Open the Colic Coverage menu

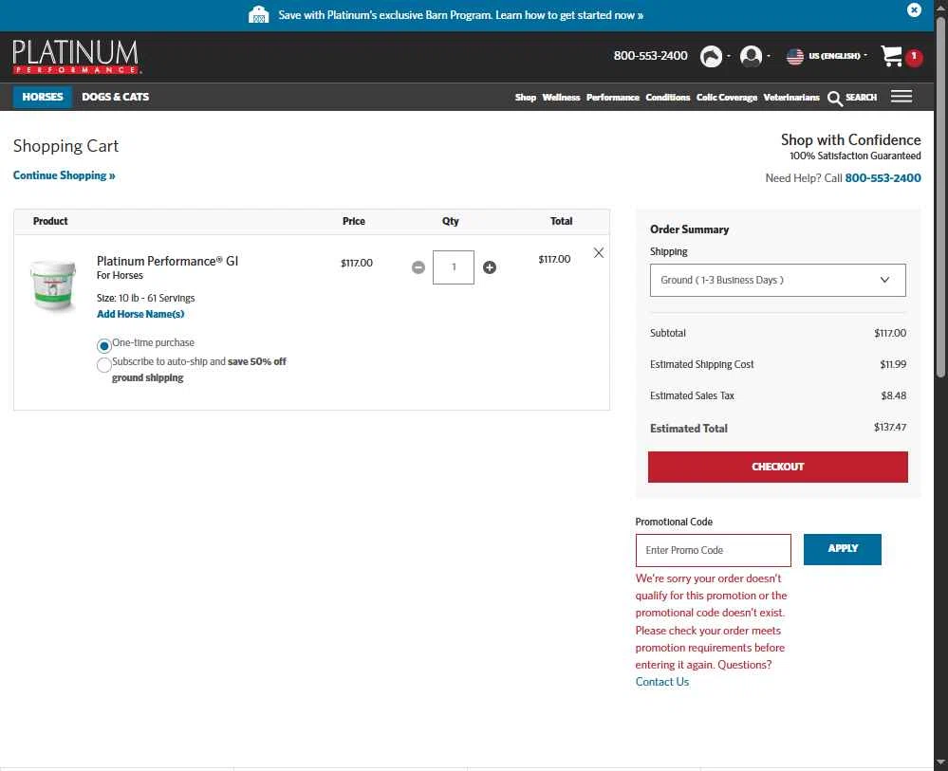(726, 98)
